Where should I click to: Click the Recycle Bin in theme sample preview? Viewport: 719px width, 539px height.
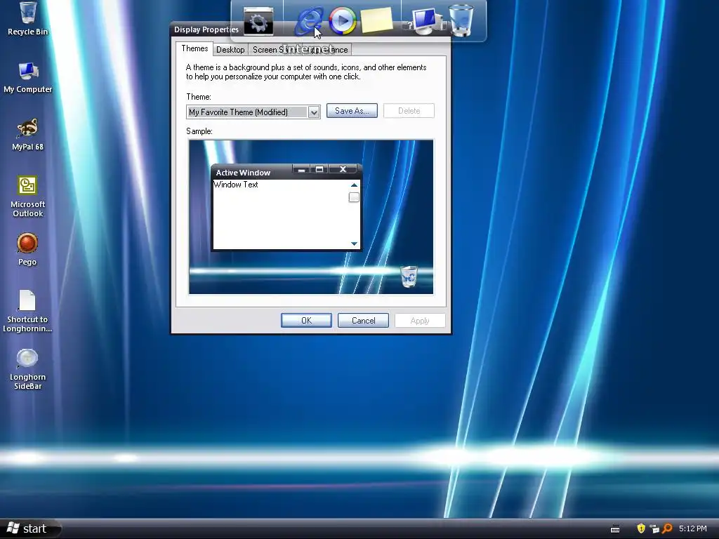[409, 276]
